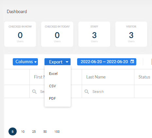
Task: Set page size to 10
Action: (x=23, y=131)
